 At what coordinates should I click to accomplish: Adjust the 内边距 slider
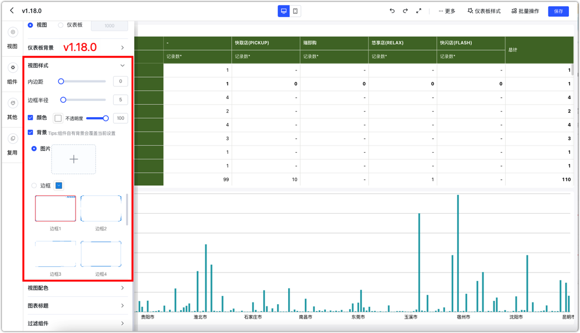click(61, 82)
